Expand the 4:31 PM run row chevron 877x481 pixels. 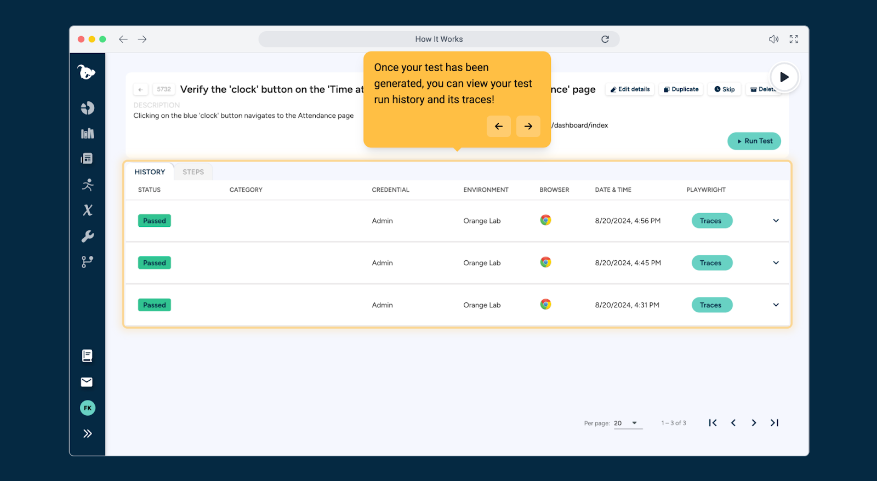(776, 305)
